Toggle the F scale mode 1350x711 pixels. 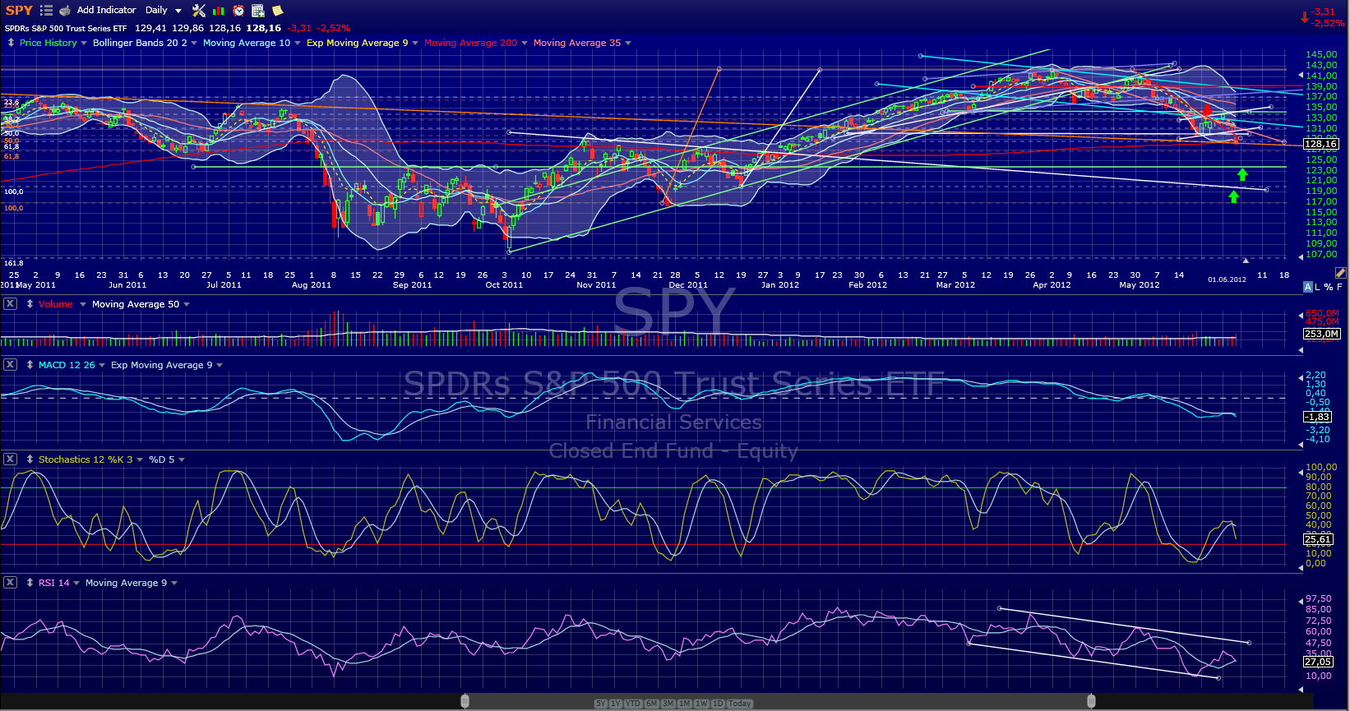point(1340,287)
